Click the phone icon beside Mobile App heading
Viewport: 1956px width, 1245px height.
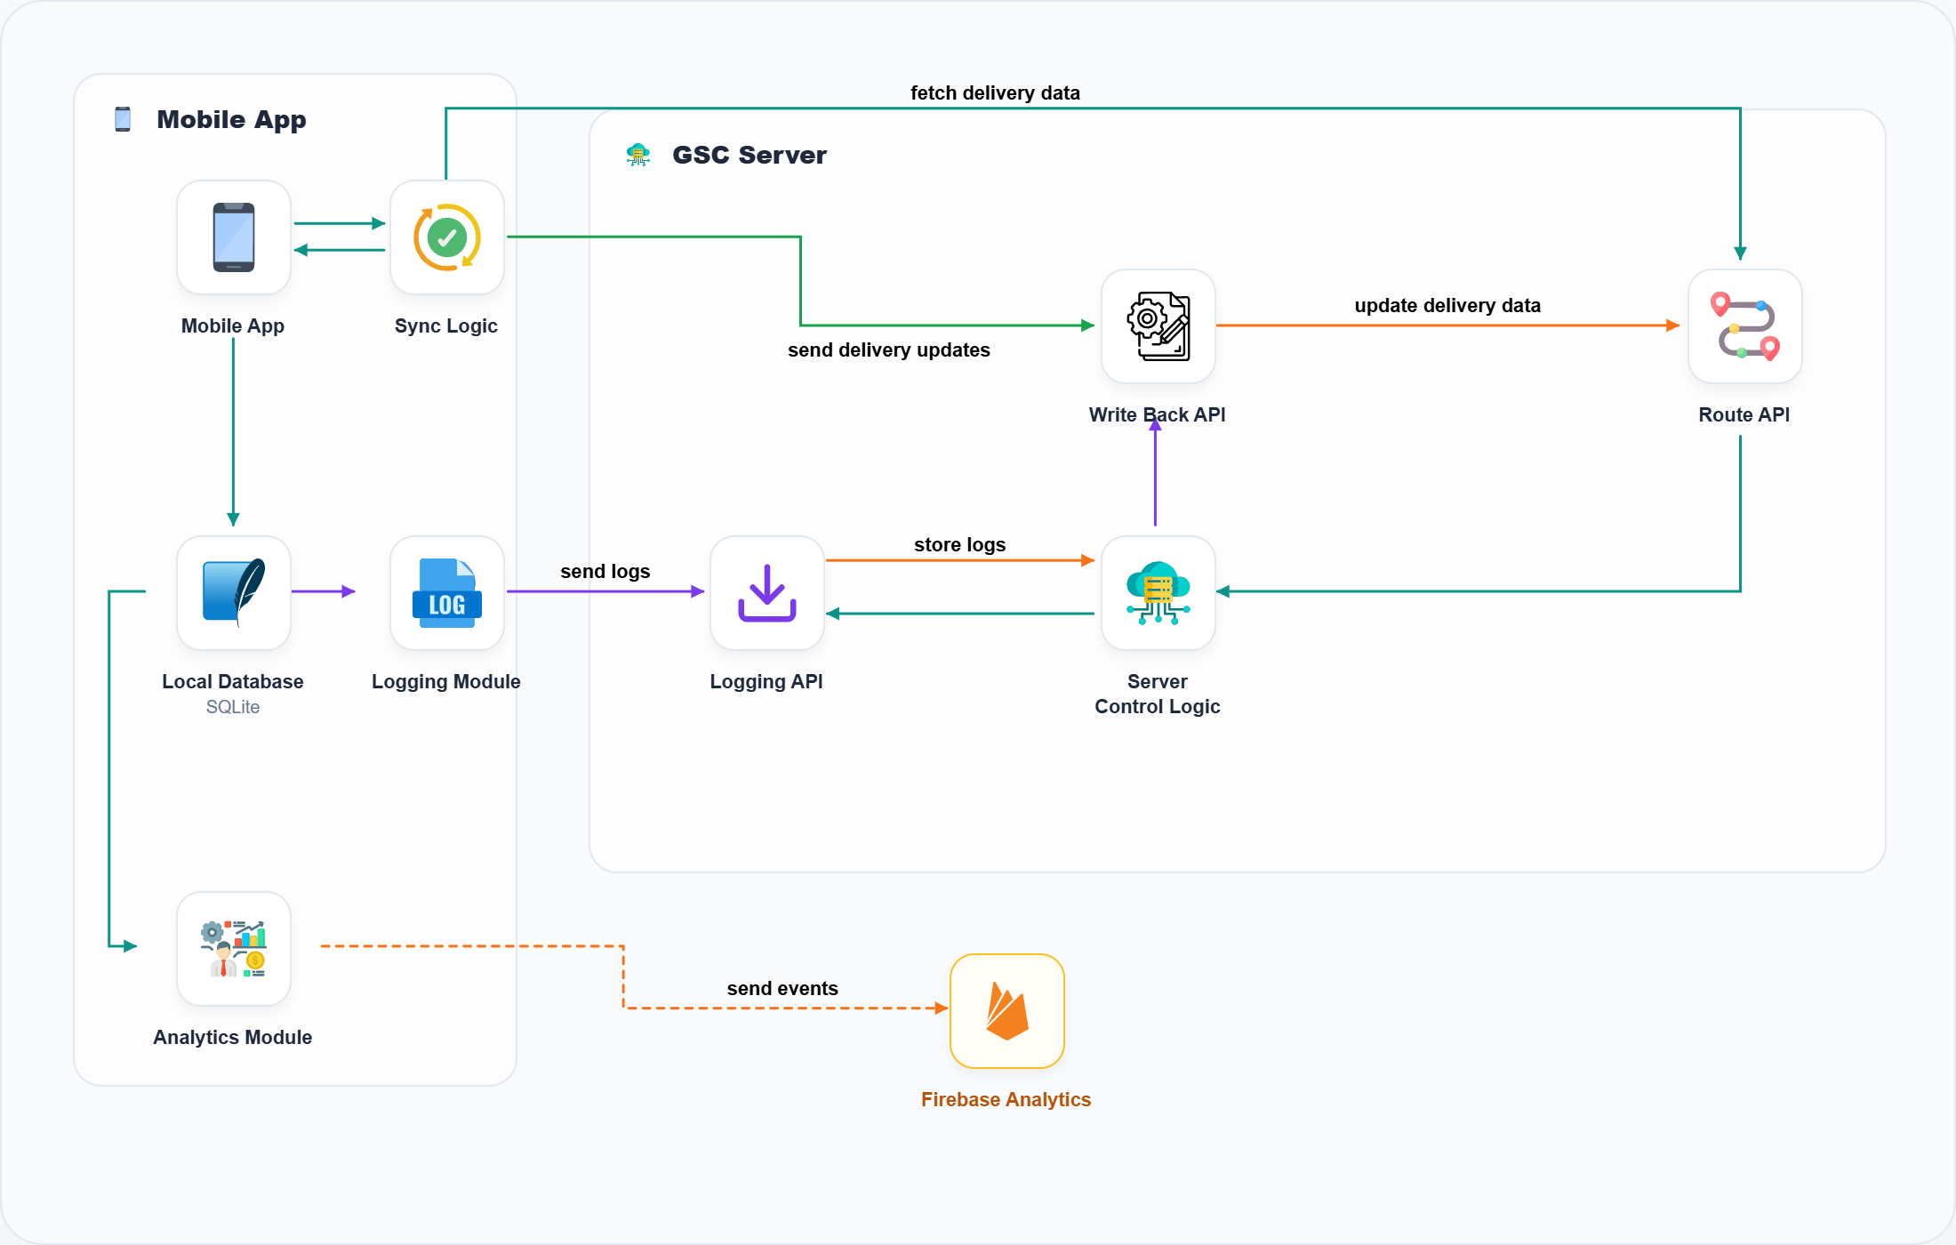(x=122, y=118)
